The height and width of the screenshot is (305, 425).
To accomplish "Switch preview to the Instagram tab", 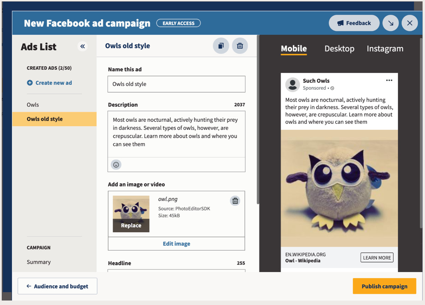I will pos(385,49).
